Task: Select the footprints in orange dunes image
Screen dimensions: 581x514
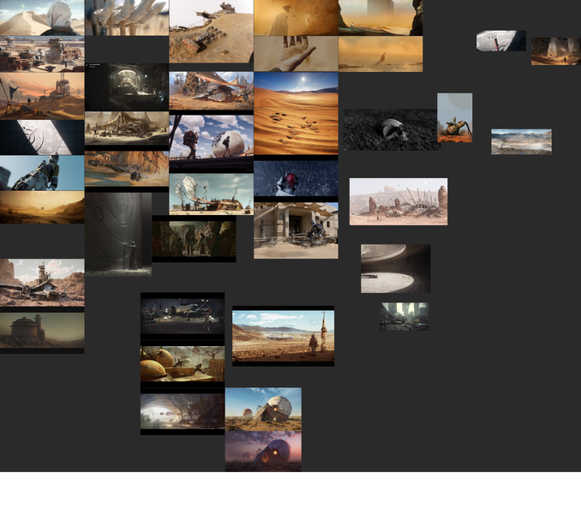Action: click(296, 113)
